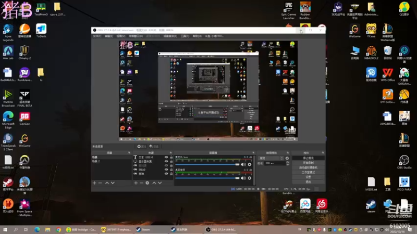Click Exit button in Controls
The height and width of the screenshot is (234, 417).
[x=308, y=181]
